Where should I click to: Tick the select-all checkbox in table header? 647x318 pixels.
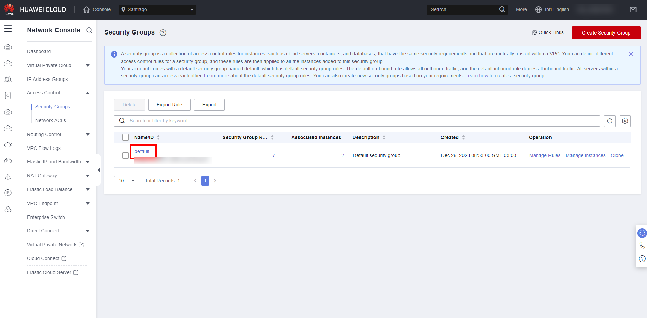tap(125, 137)
